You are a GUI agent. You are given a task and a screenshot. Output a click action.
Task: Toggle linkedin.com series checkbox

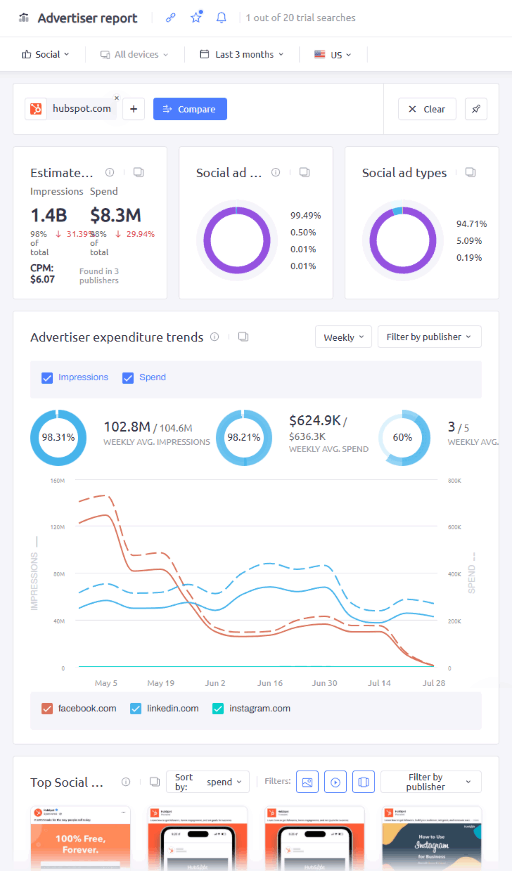point(135,709)
